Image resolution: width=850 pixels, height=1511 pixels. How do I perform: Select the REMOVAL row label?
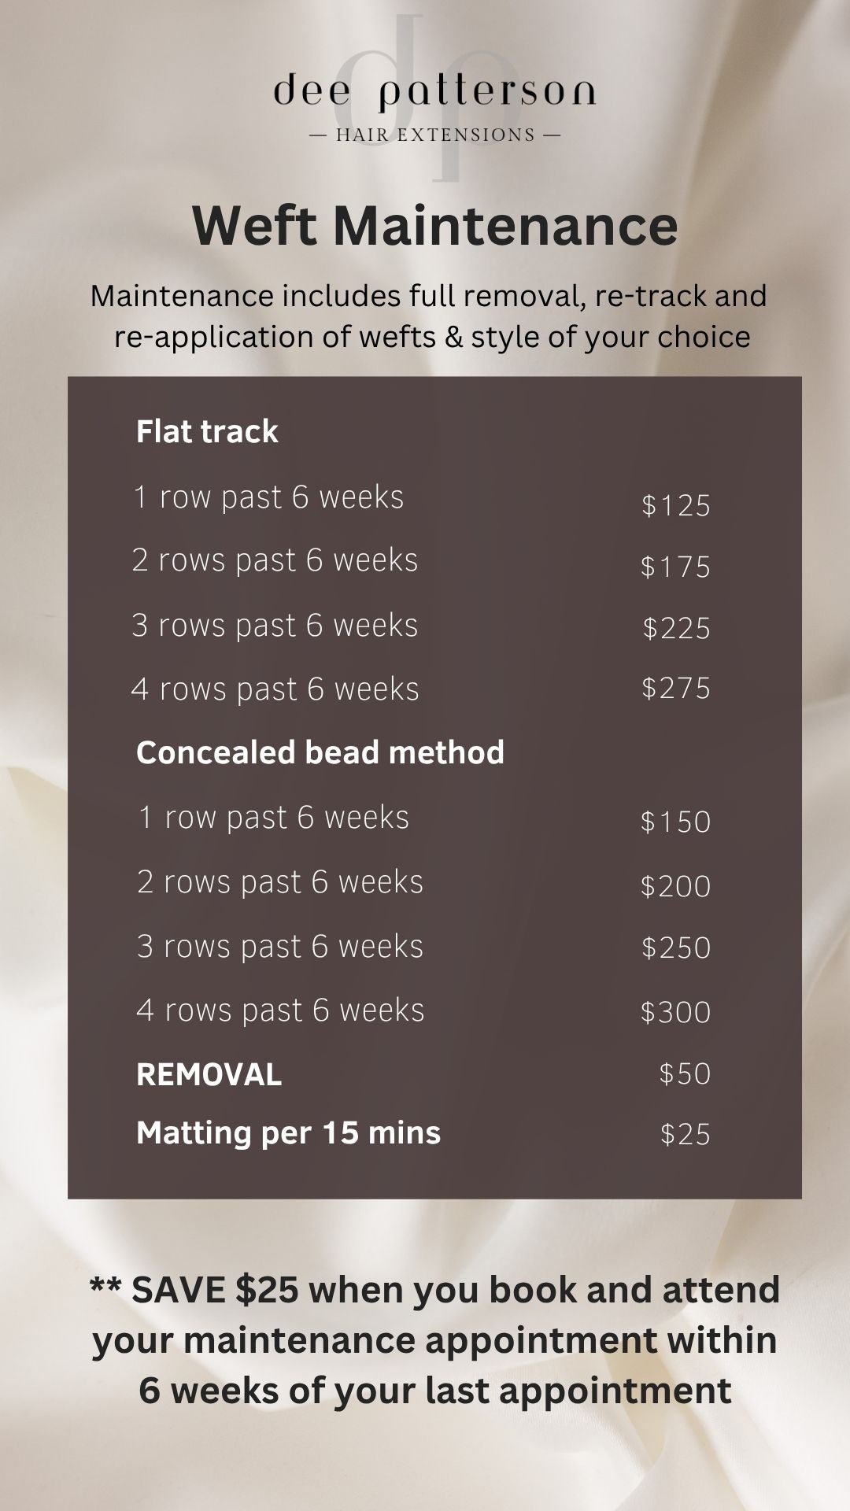(x=209, y=1075)
